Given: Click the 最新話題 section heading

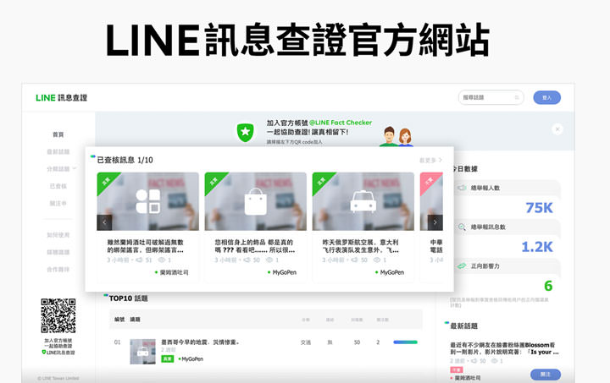Looking at the screenshot, I should tap(463, 326).
